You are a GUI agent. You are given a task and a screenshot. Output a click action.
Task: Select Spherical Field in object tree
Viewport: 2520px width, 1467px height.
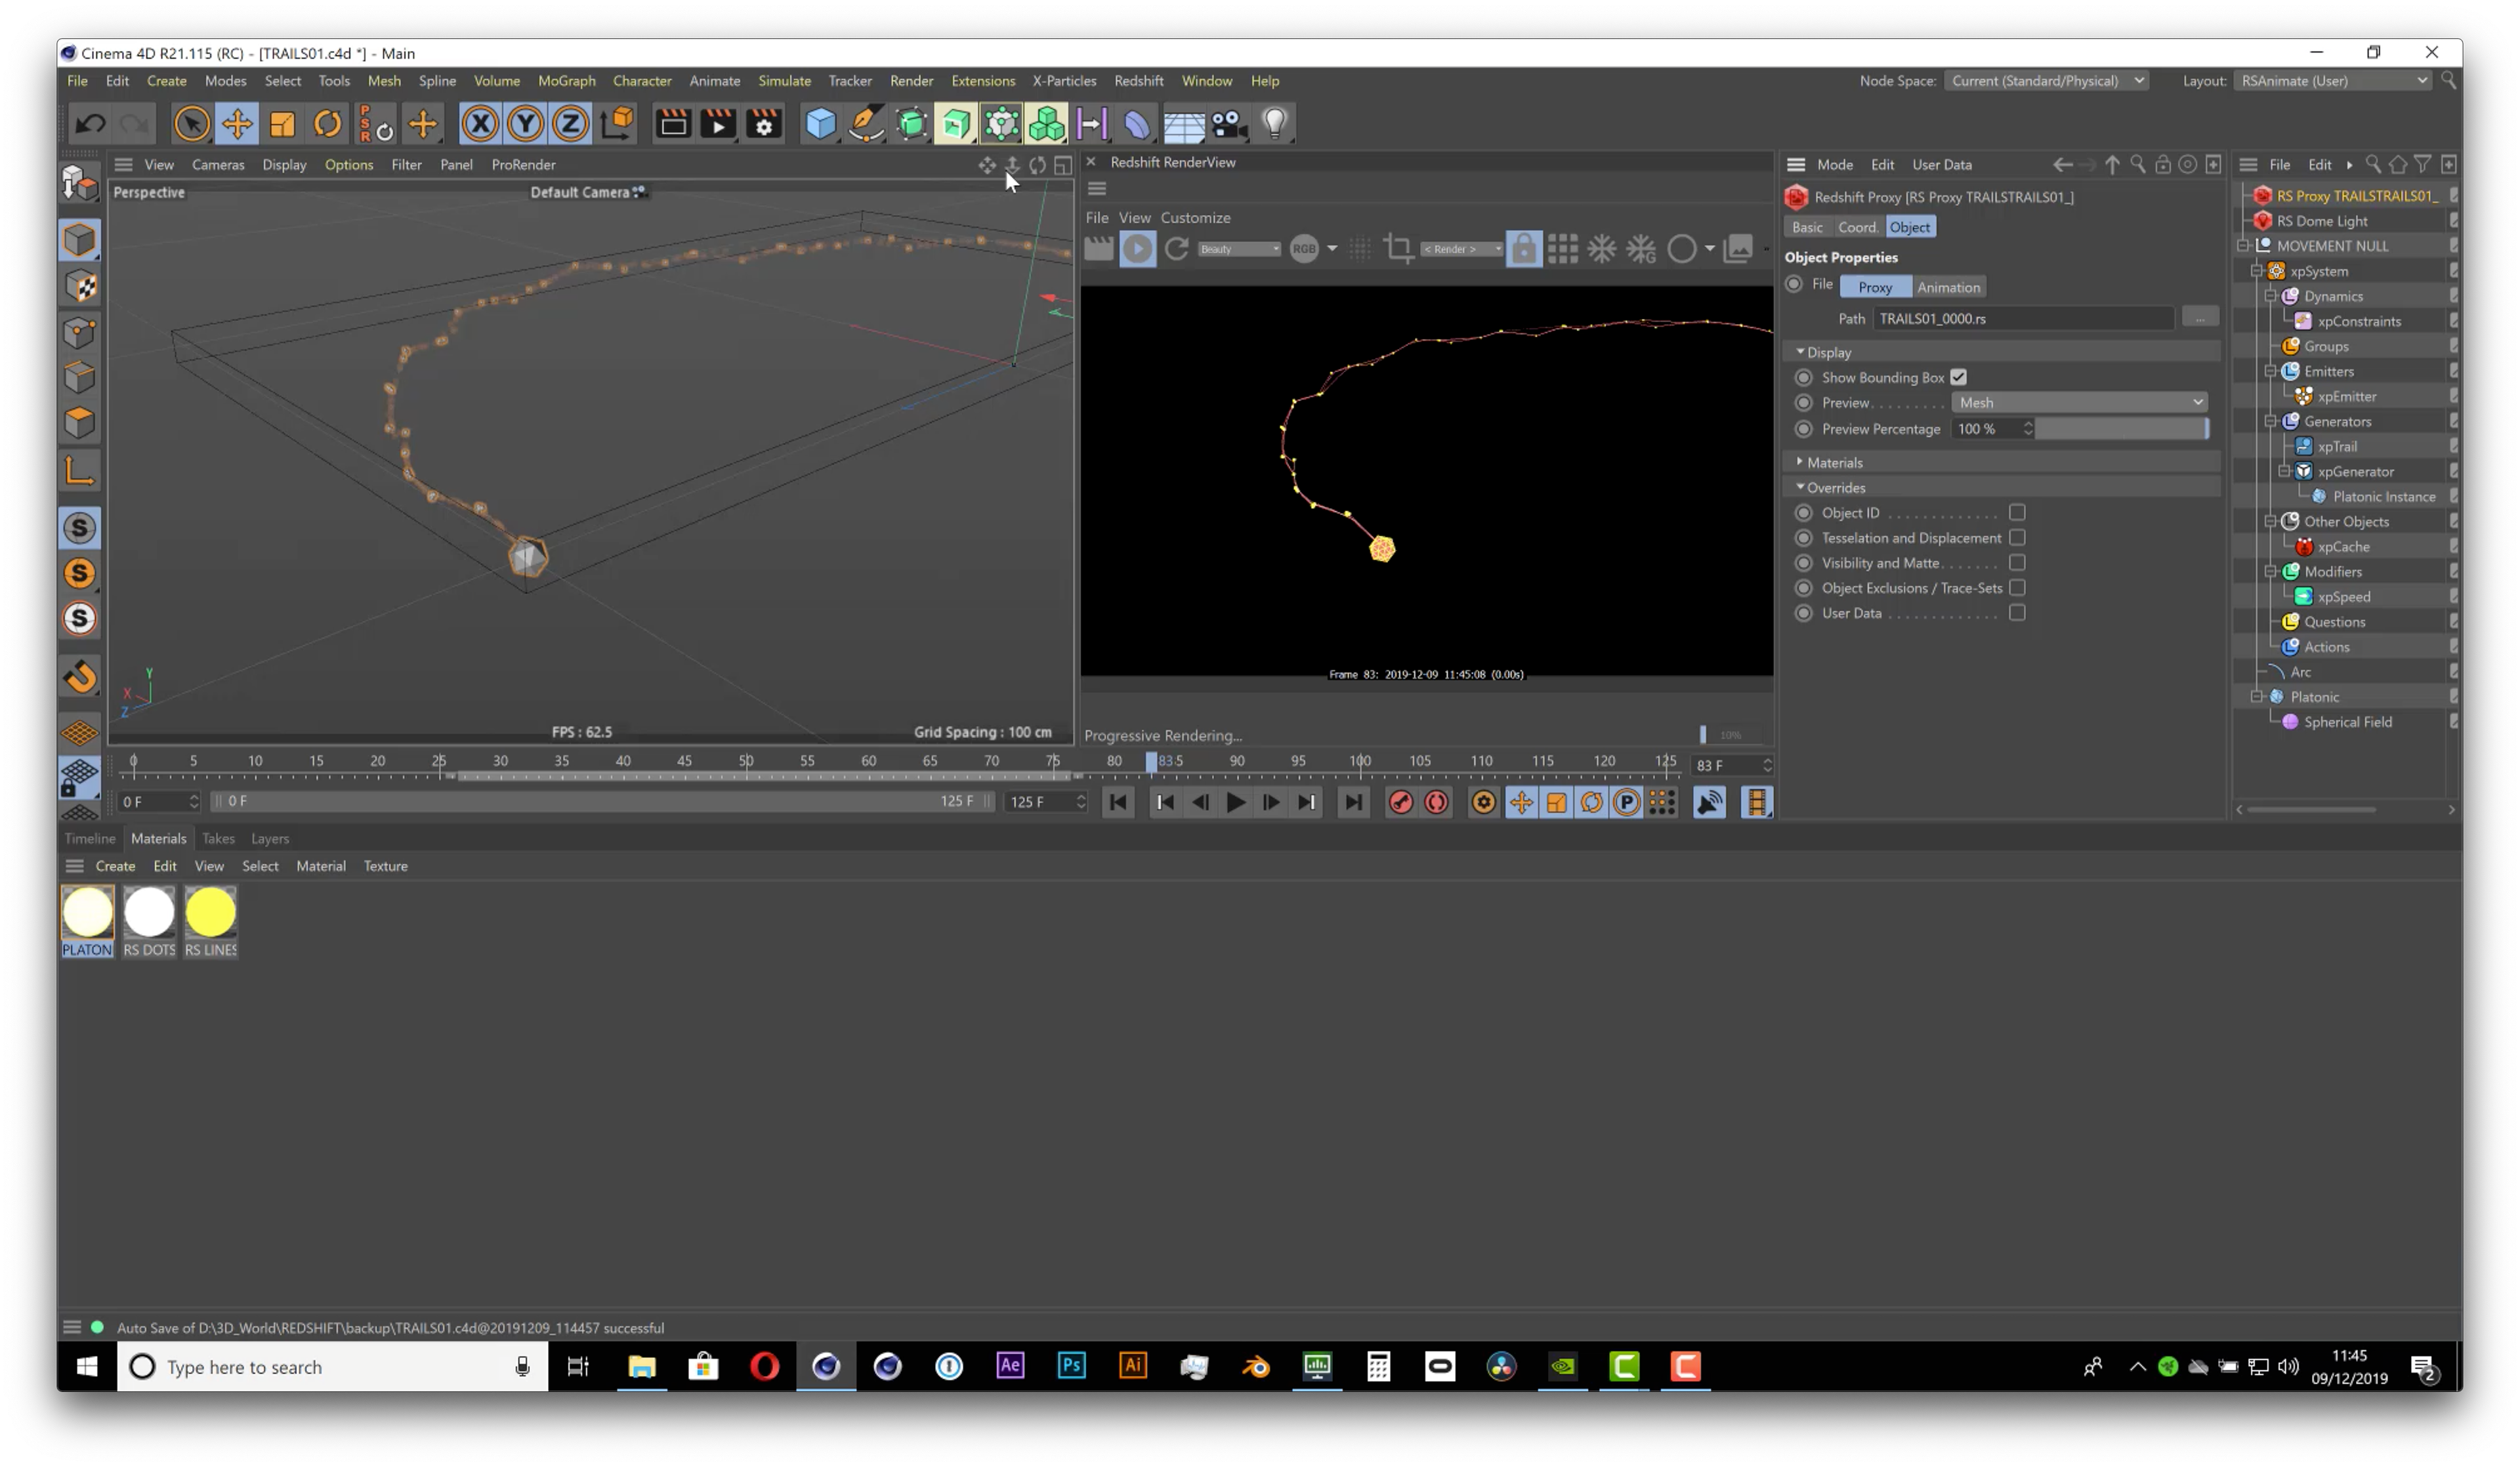(x=2347, y=721)
